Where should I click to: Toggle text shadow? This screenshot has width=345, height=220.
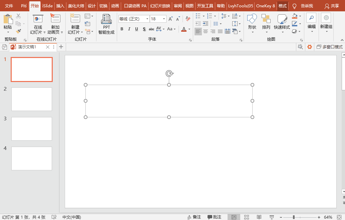click(144, 29)
